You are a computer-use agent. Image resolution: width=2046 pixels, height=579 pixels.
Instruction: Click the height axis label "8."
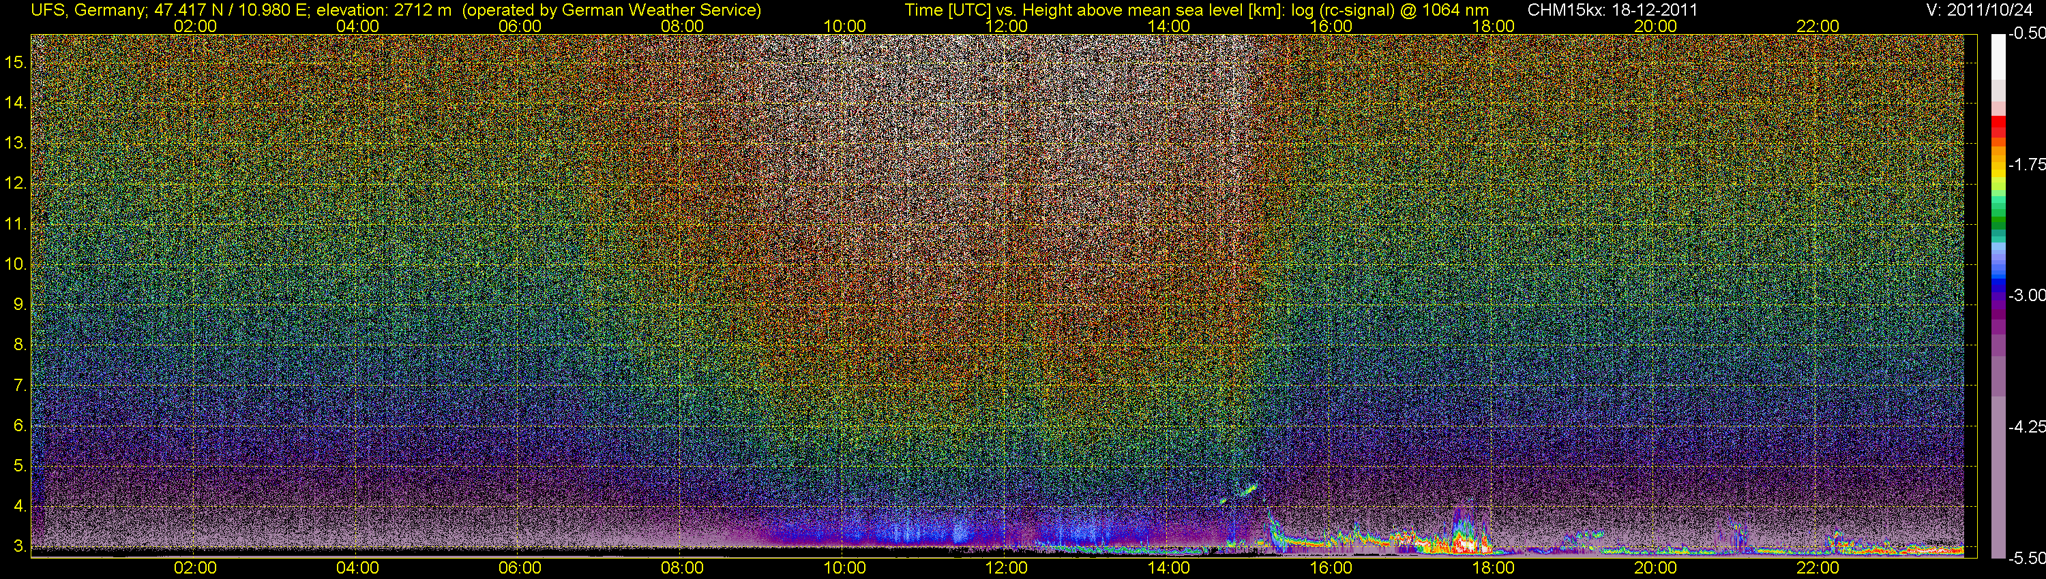pyautogui.click(x=20, y=345)
